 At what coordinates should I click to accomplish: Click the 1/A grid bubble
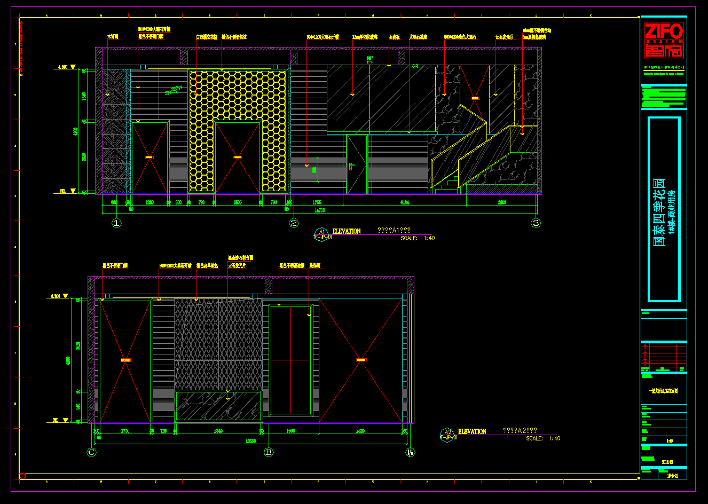point(410,452)
